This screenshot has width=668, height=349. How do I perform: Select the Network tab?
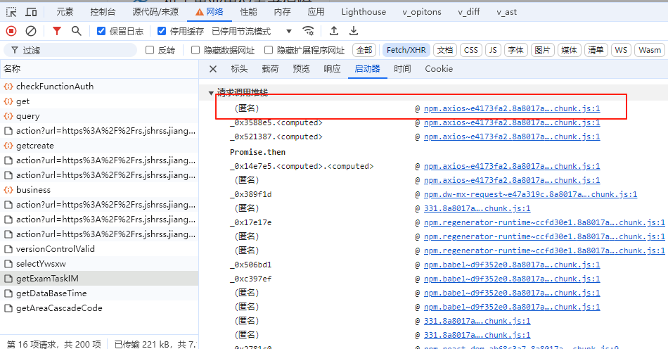click(210, 12)
